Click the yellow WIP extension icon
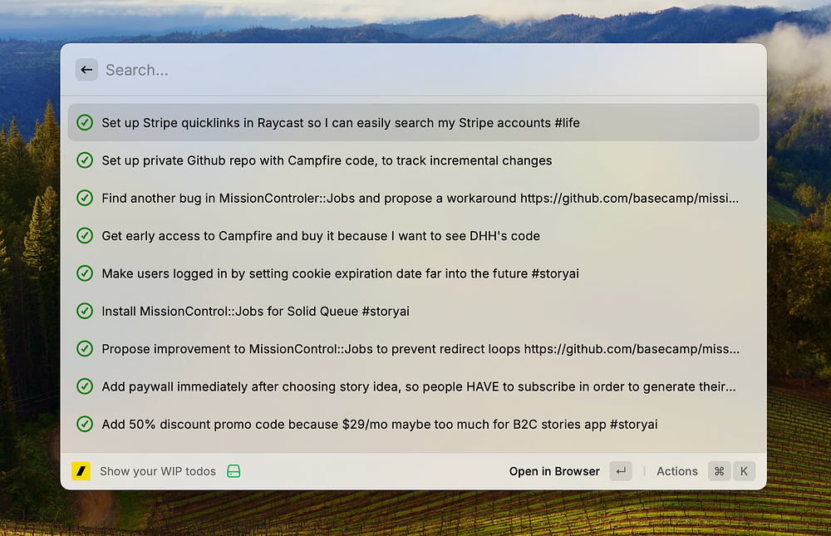The image size is (831, 536). (81, 471)
